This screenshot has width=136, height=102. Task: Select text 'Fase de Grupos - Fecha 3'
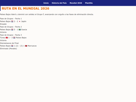click(x=11, y=35)
